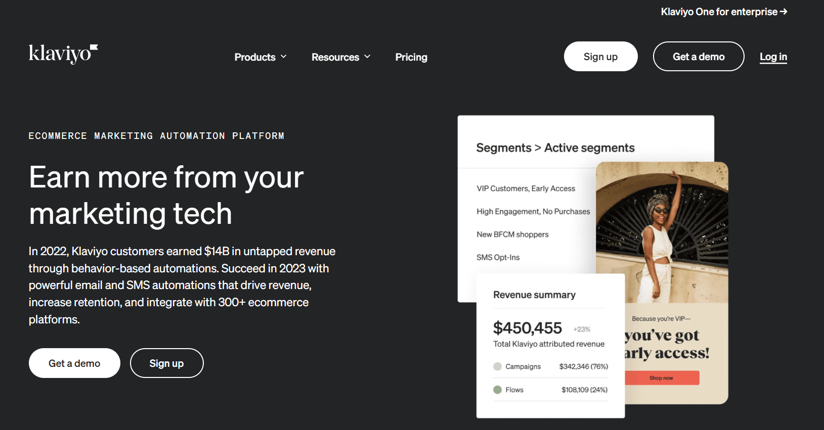Click the green dot beside Flows
Screen dimensions: 824x430
click(x=497, y=390)
